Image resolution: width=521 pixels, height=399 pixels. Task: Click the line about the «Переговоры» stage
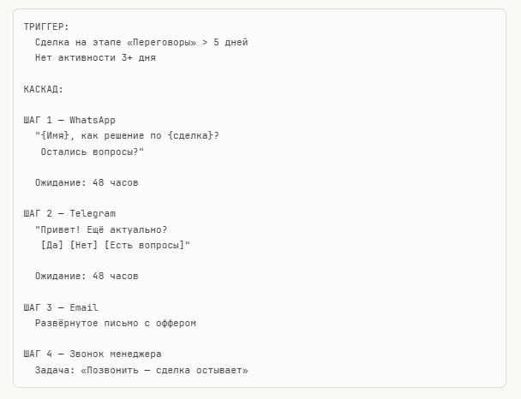[141, 42]
